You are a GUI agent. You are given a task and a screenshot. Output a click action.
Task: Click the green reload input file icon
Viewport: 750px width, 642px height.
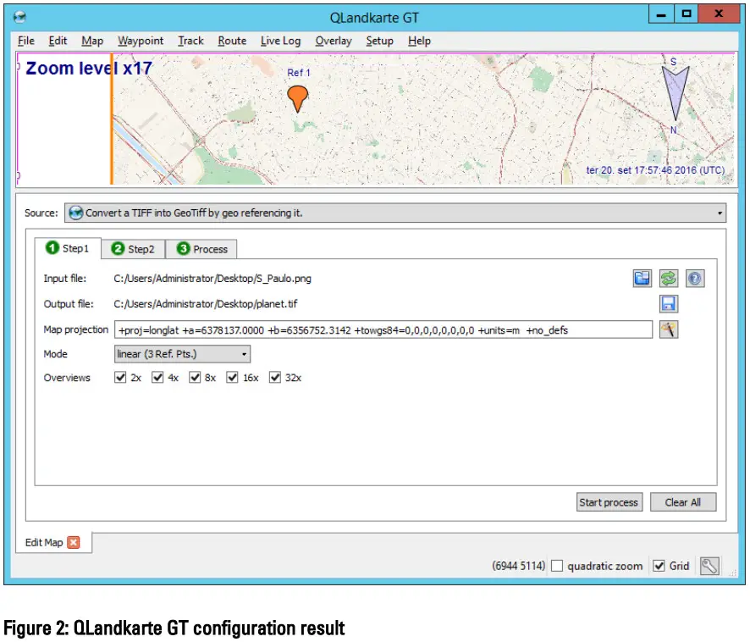point(669,279)
